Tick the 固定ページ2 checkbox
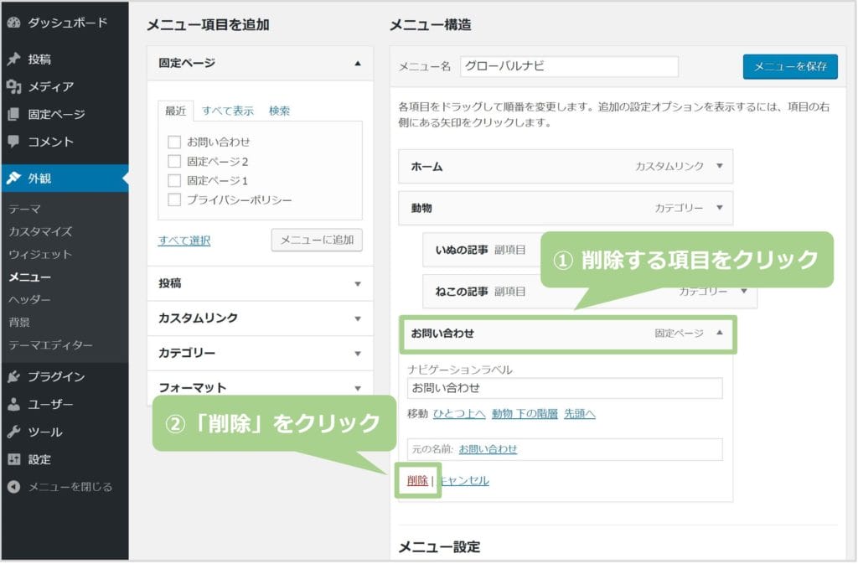Viewport: 858px width, 564px height. pos(174,161)
